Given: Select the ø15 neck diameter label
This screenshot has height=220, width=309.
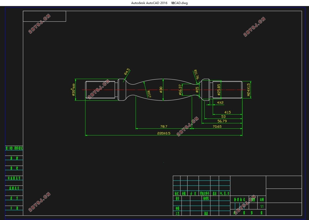Looking at the screenshot, I should (197, 90).
